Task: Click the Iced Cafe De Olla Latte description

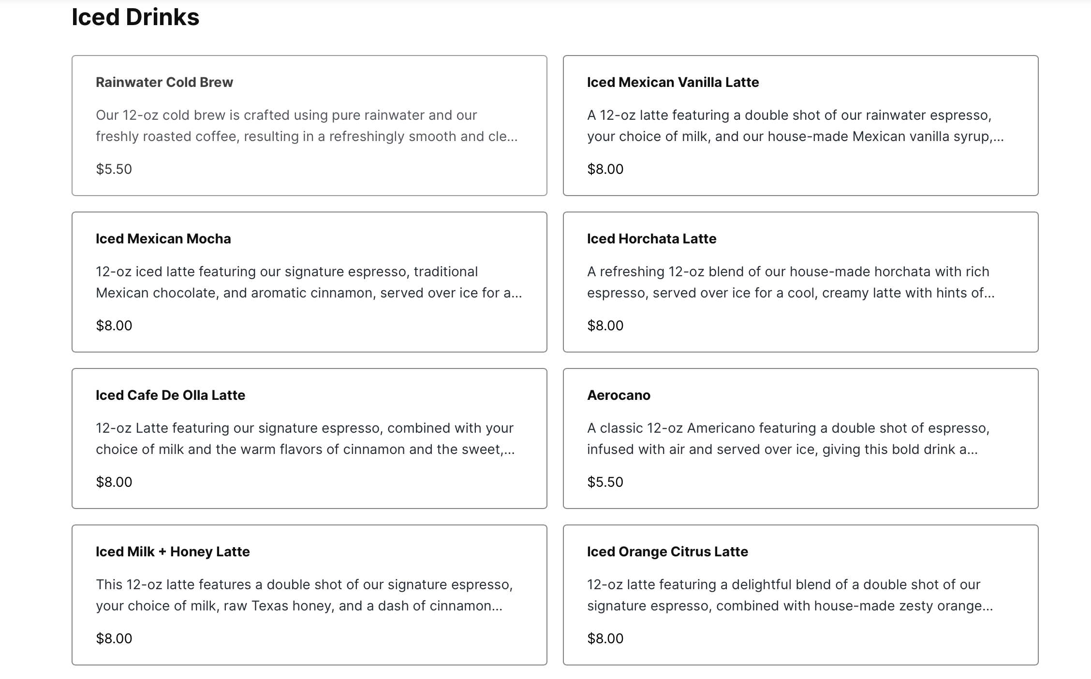Action: (305, 439)
